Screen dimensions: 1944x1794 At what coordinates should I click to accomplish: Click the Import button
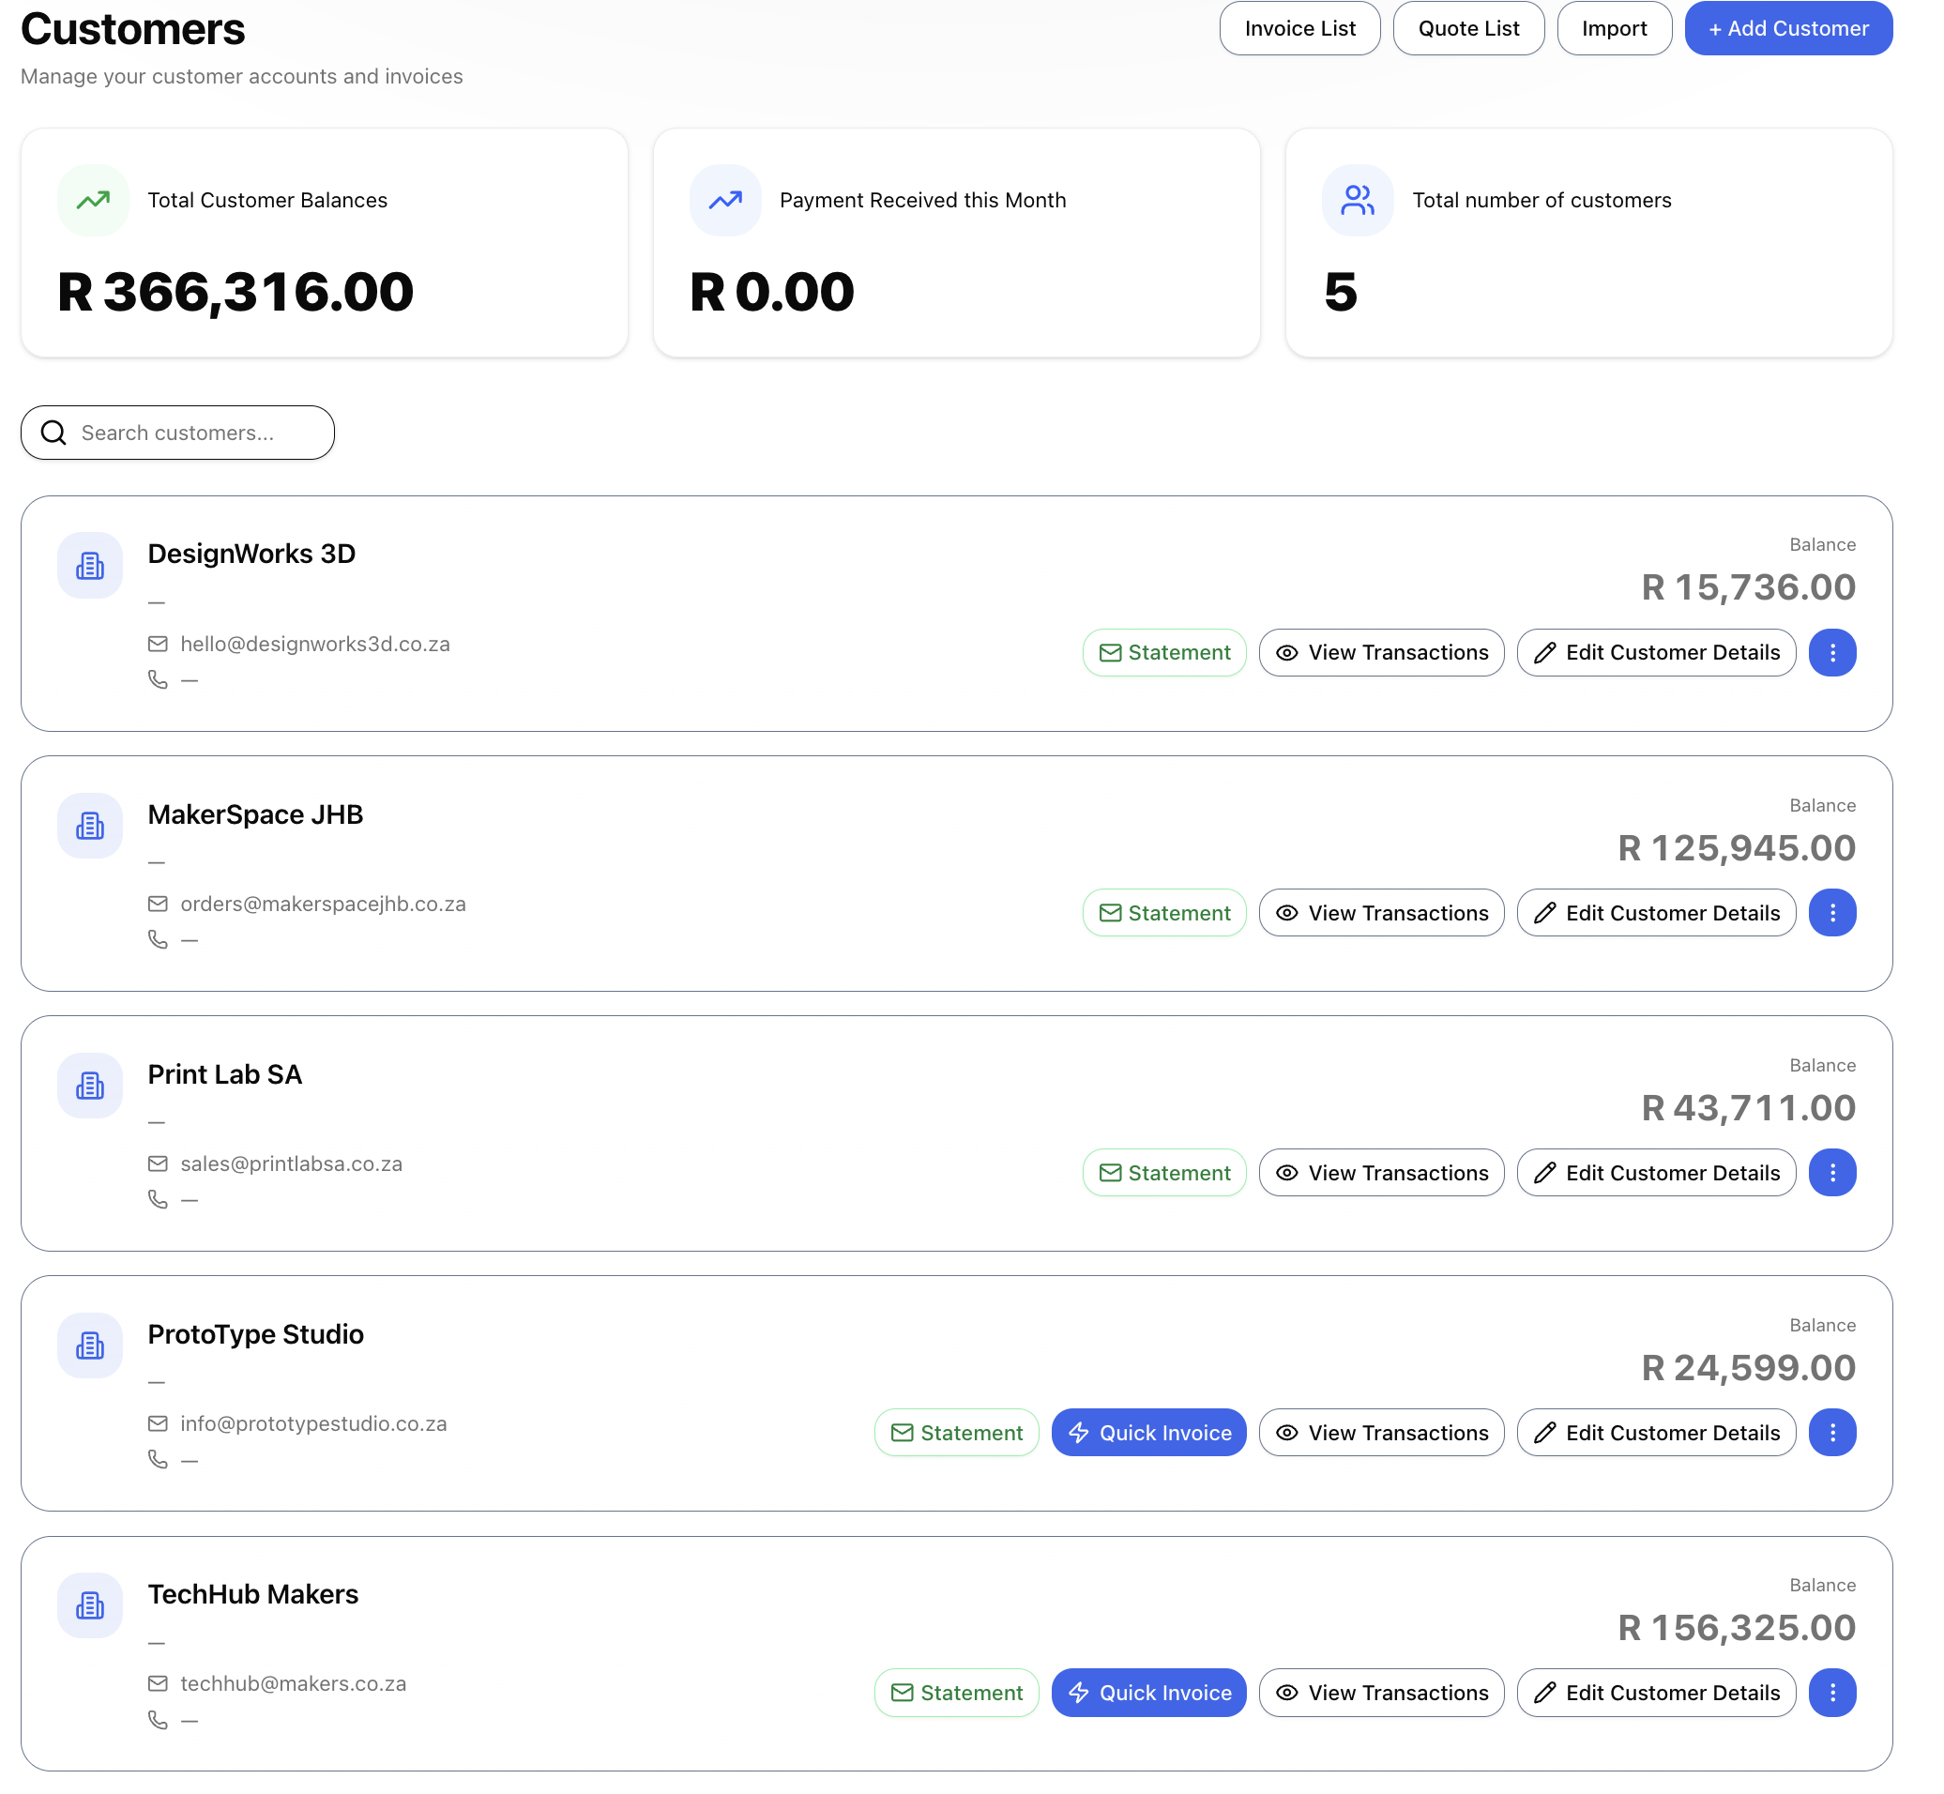click(x=1614, y=28)
